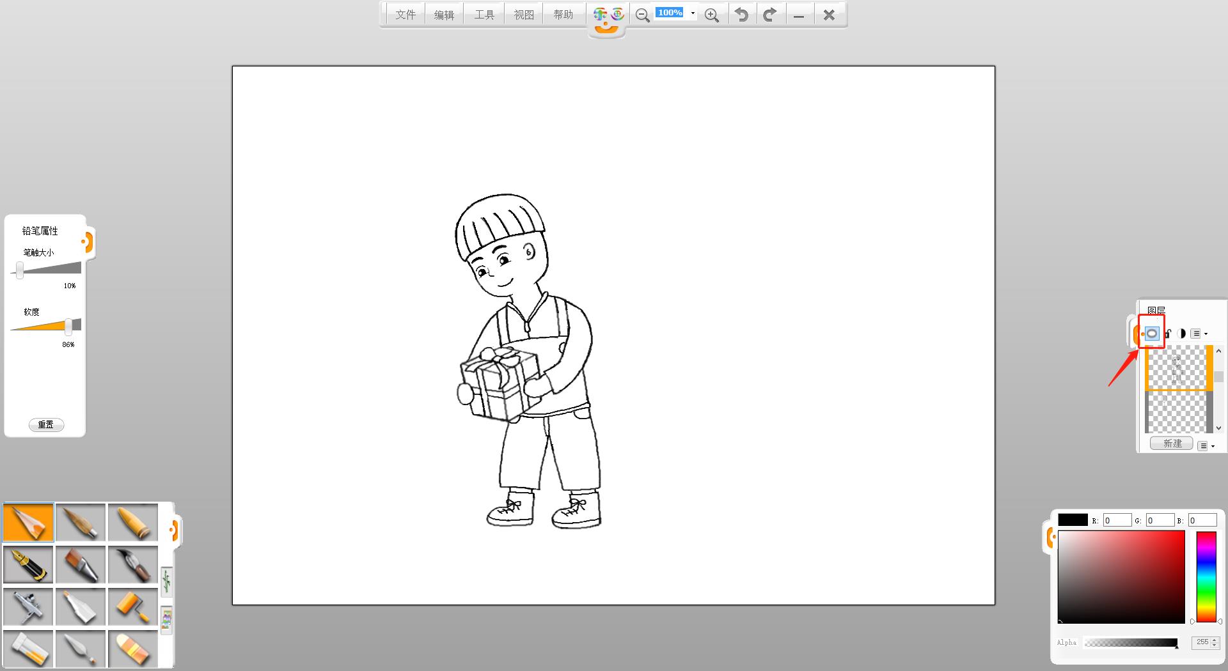Undo the last stroke

741,15
